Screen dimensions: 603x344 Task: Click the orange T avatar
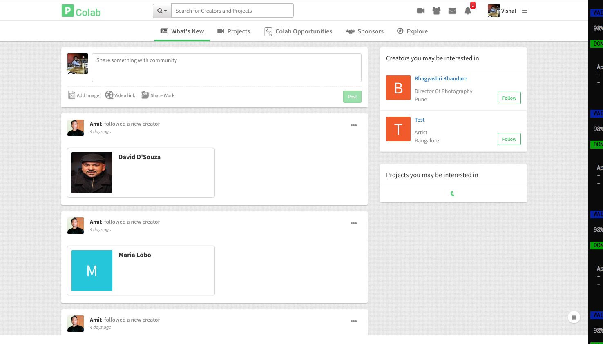[398, 129]
